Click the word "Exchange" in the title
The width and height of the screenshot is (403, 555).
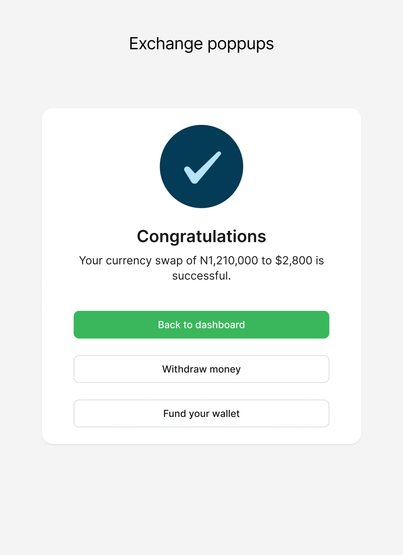point(166,44)
